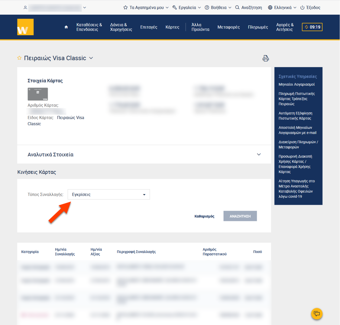Open the Βοήθεια help menu
This screenshot has height=325, width=340.
(218, 8)
